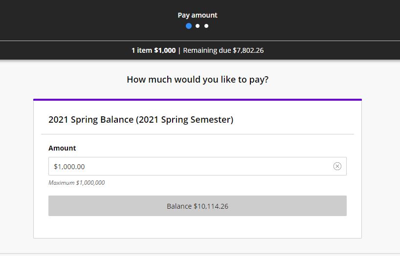
Task: Jump to the second step dot
Action: tap(198, 26)
